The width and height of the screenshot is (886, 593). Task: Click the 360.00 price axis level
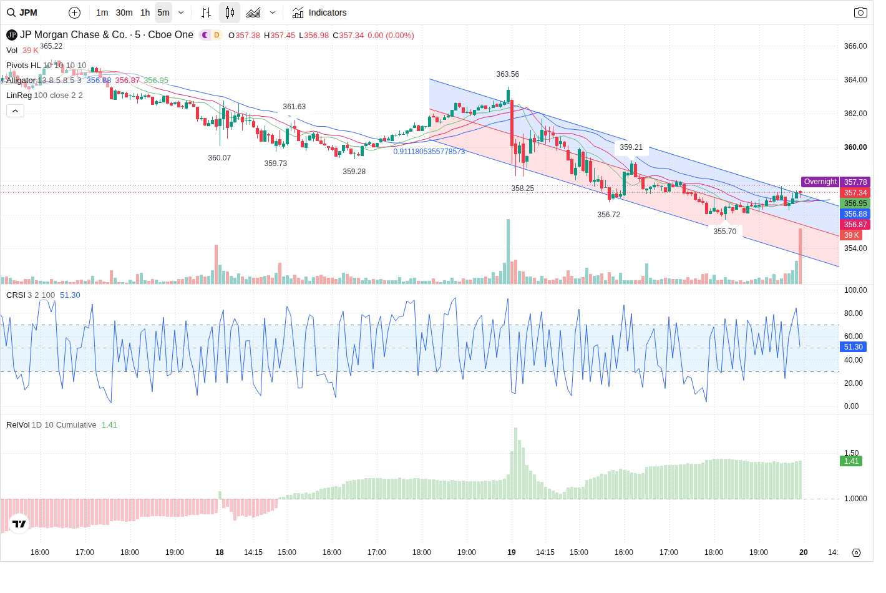pos(855,147)
